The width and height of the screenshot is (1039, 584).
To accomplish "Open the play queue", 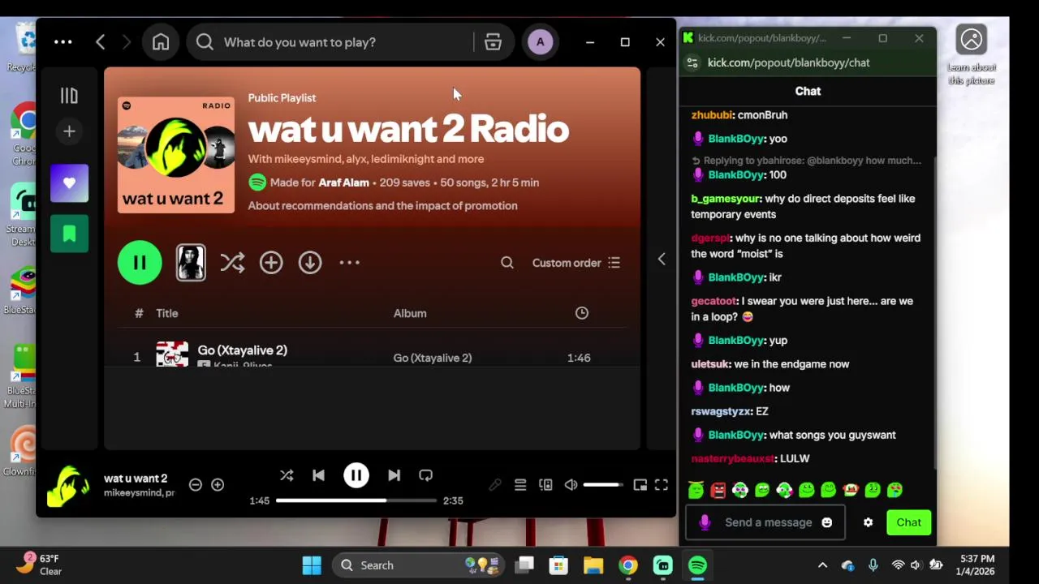I will tap(520, 485).
